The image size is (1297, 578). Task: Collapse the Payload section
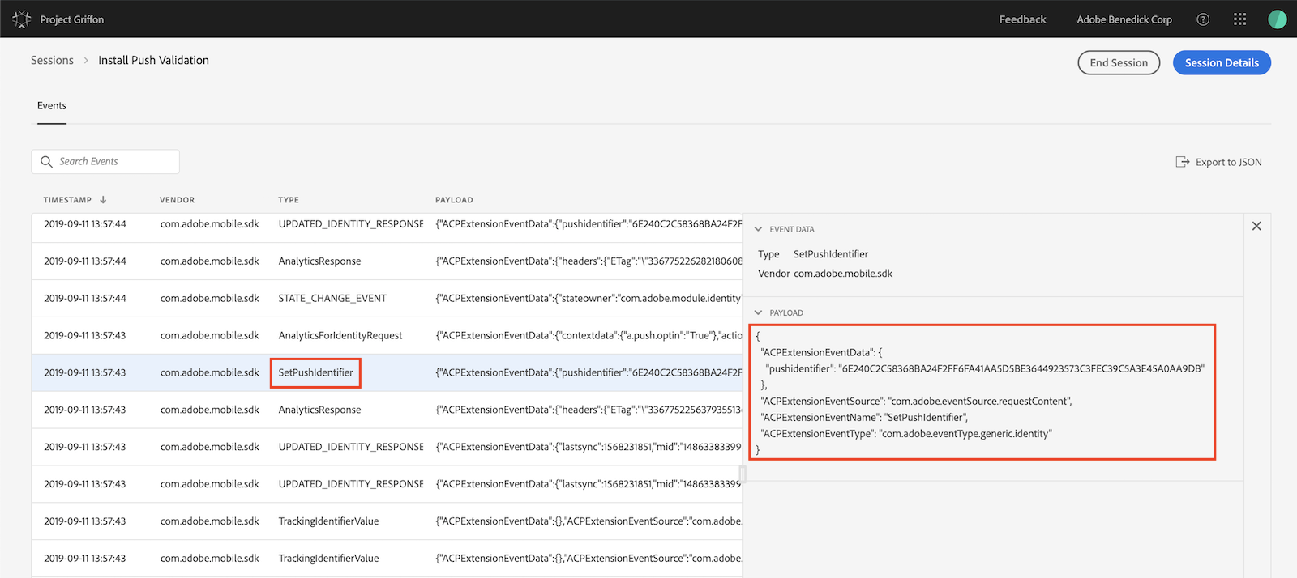point(758,312)
